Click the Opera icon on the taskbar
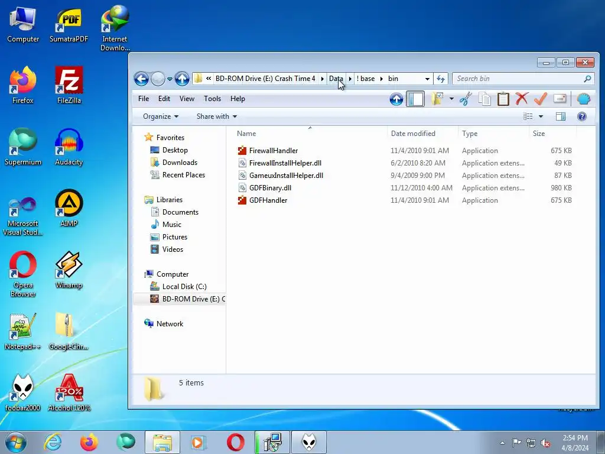 (235, 442)
